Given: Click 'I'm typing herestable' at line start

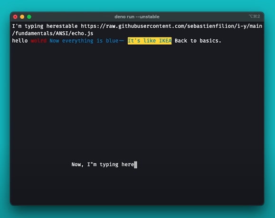Looking at the screenshot, I should point(45,26).
